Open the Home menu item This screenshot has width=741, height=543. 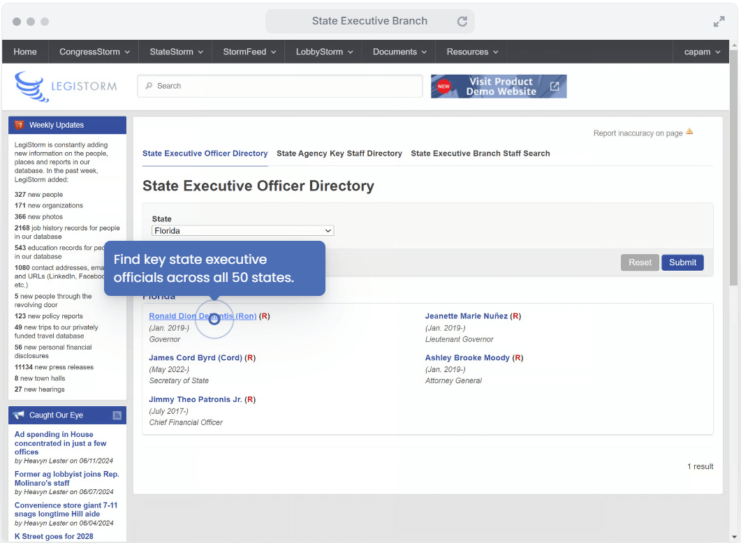click(24, 51)
